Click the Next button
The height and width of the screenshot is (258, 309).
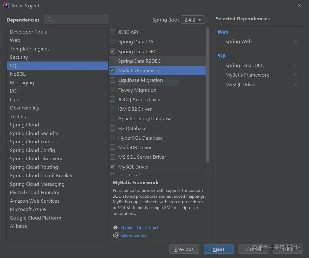219,249
